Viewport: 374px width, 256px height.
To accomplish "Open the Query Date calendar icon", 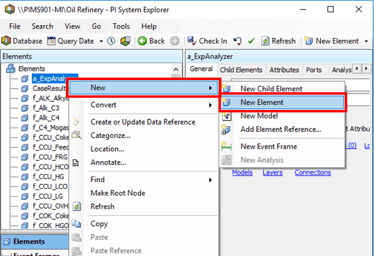I will click(51, 41).
